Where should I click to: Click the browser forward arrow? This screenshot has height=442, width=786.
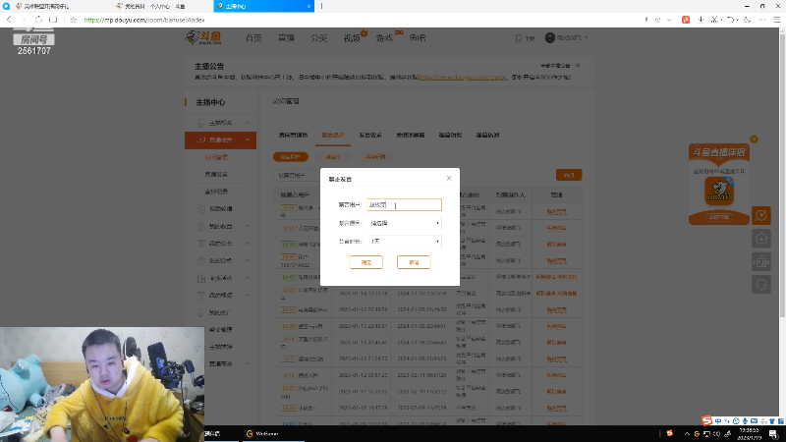pos(24,20)
